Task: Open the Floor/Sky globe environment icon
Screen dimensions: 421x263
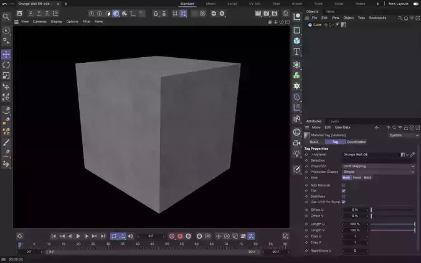Action: point(296,132)
